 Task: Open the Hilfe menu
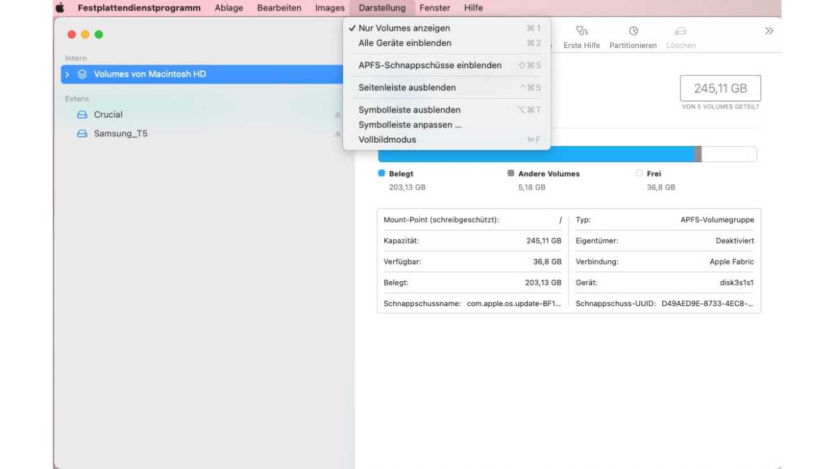473,8
